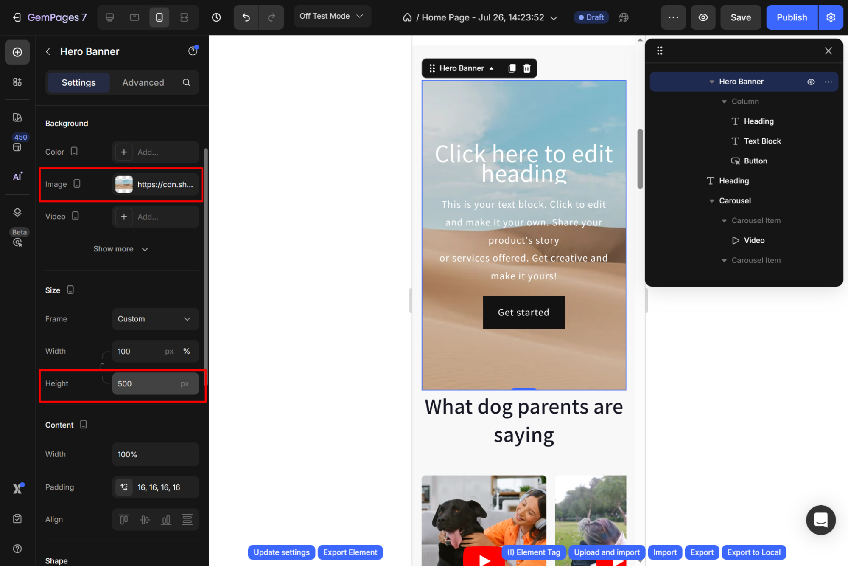Duplicate the Hero Banner element
This screenshot has width=848, height=566.
(x=512, y=68)
